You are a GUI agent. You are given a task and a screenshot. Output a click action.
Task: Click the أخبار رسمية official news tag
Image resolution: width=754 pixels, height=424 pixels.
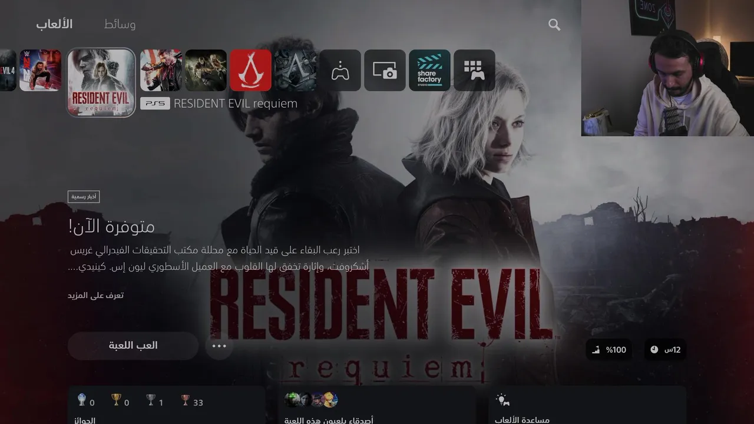point(84,197)
